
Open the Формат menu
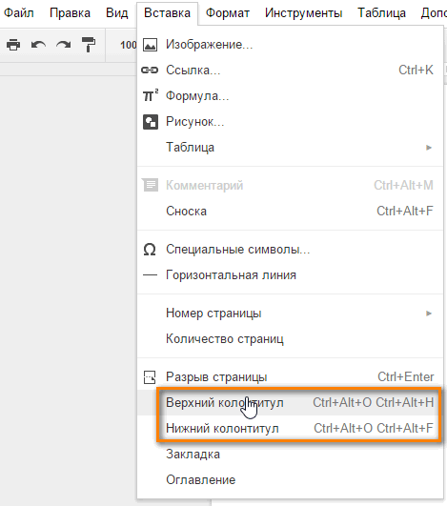[x=228, y=13]
